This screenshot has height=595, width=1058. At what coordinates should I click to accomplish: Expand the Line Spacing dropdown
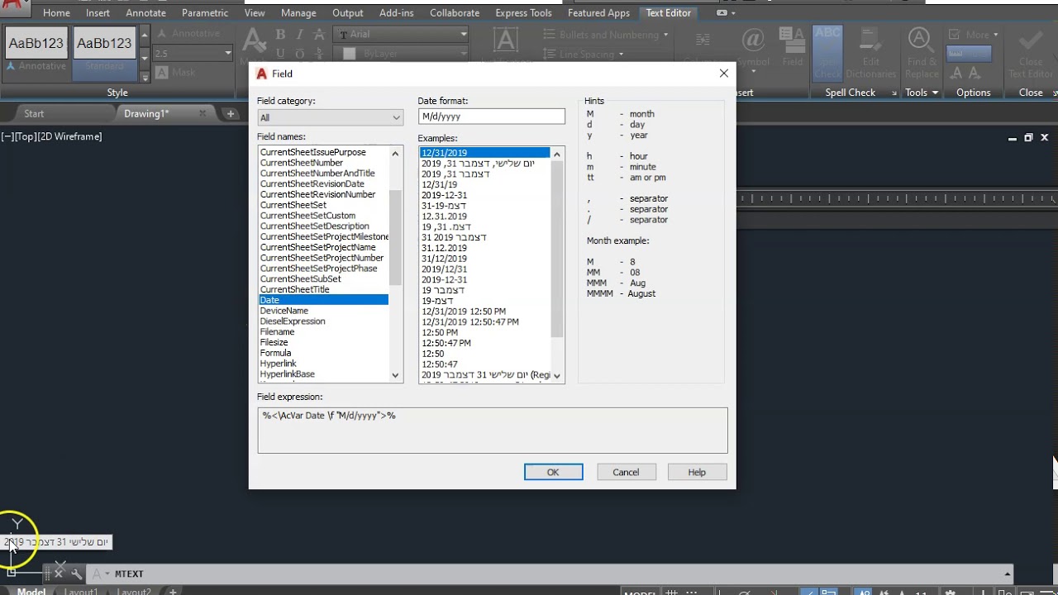point(621,55)
